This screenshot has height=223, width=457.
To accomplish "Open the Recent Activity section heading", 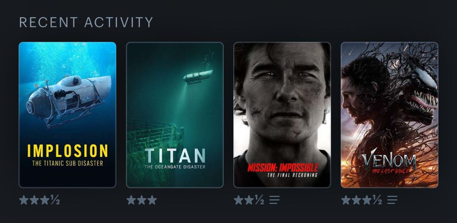I will coord(86,22).
